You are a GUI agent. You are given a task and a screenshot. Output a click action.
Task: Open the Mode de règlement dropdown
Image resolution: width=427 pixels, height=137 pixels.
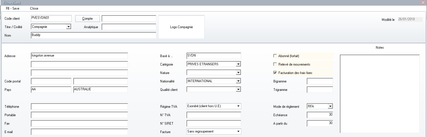pos(330,106)
